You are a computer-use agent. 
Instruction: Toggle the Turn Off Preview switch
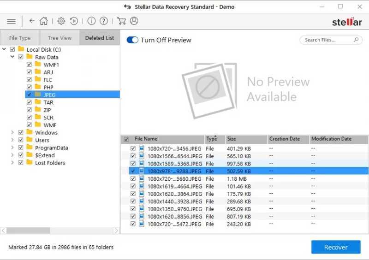pyautogui.click(x=132, y=40)
